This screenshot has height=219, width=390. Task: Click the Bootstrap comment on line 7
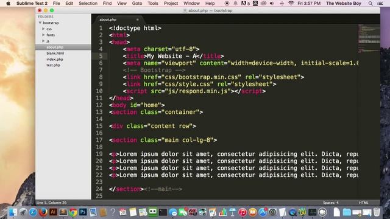154,71
